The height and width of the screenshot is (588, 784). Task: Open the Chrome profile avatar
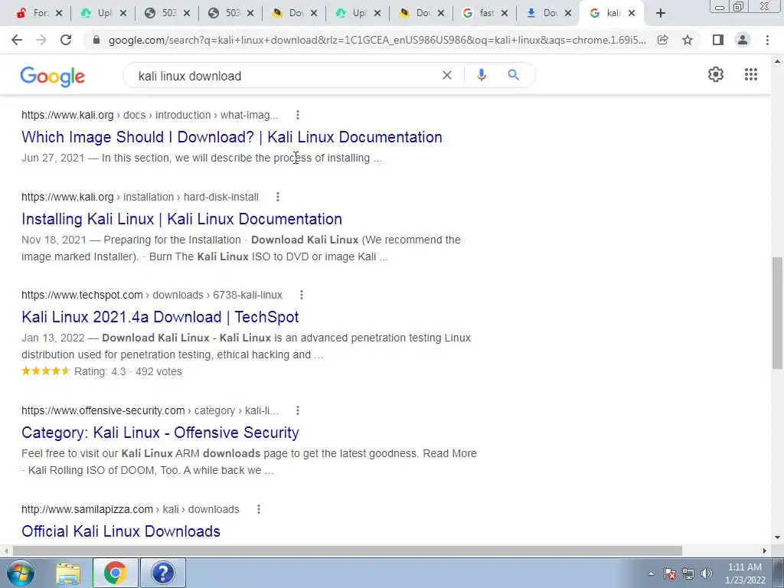[x=743, y=40]
